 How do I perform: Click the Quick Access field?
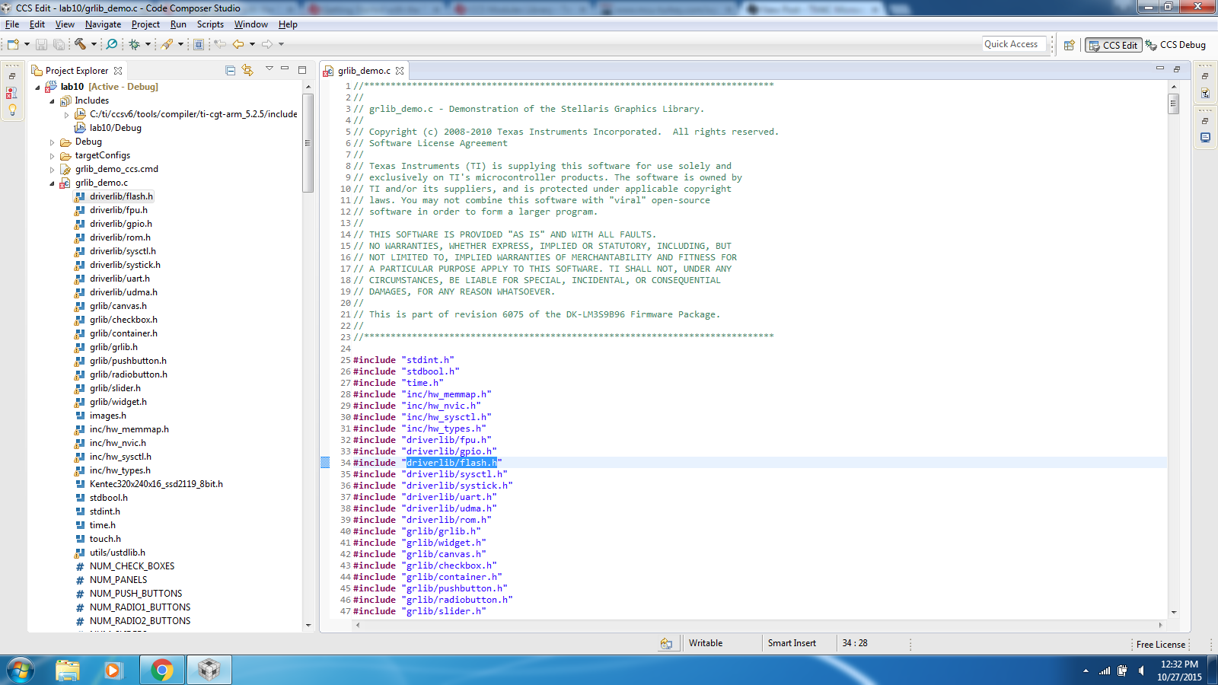[x=1013, y=44]
